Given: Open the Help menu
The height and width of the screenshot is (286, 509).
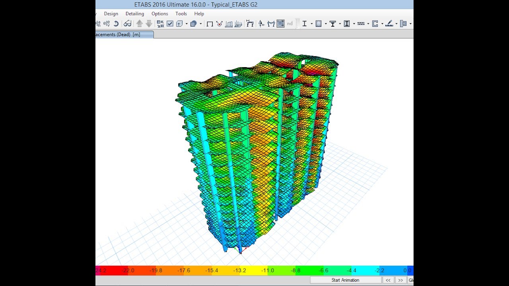Looking at the screenshot, I should (199, 14).
